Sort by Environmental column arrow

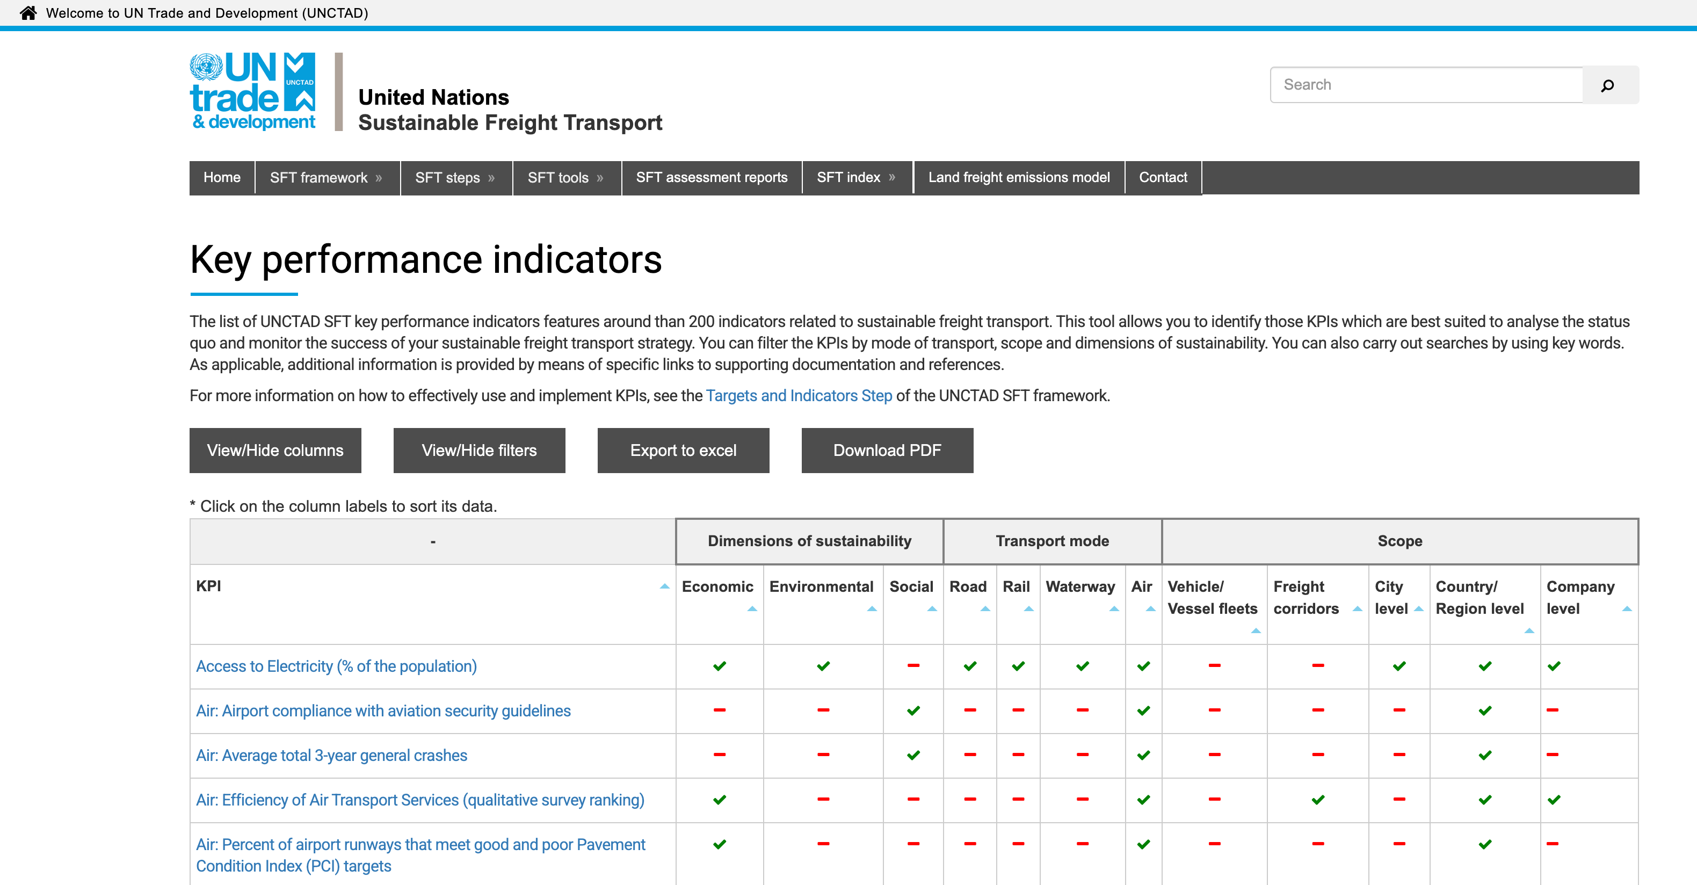point(872,609)
